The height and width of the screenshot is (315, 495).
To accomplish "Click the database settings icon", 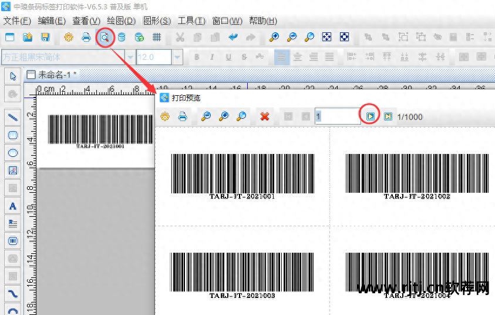I will 122,37.
